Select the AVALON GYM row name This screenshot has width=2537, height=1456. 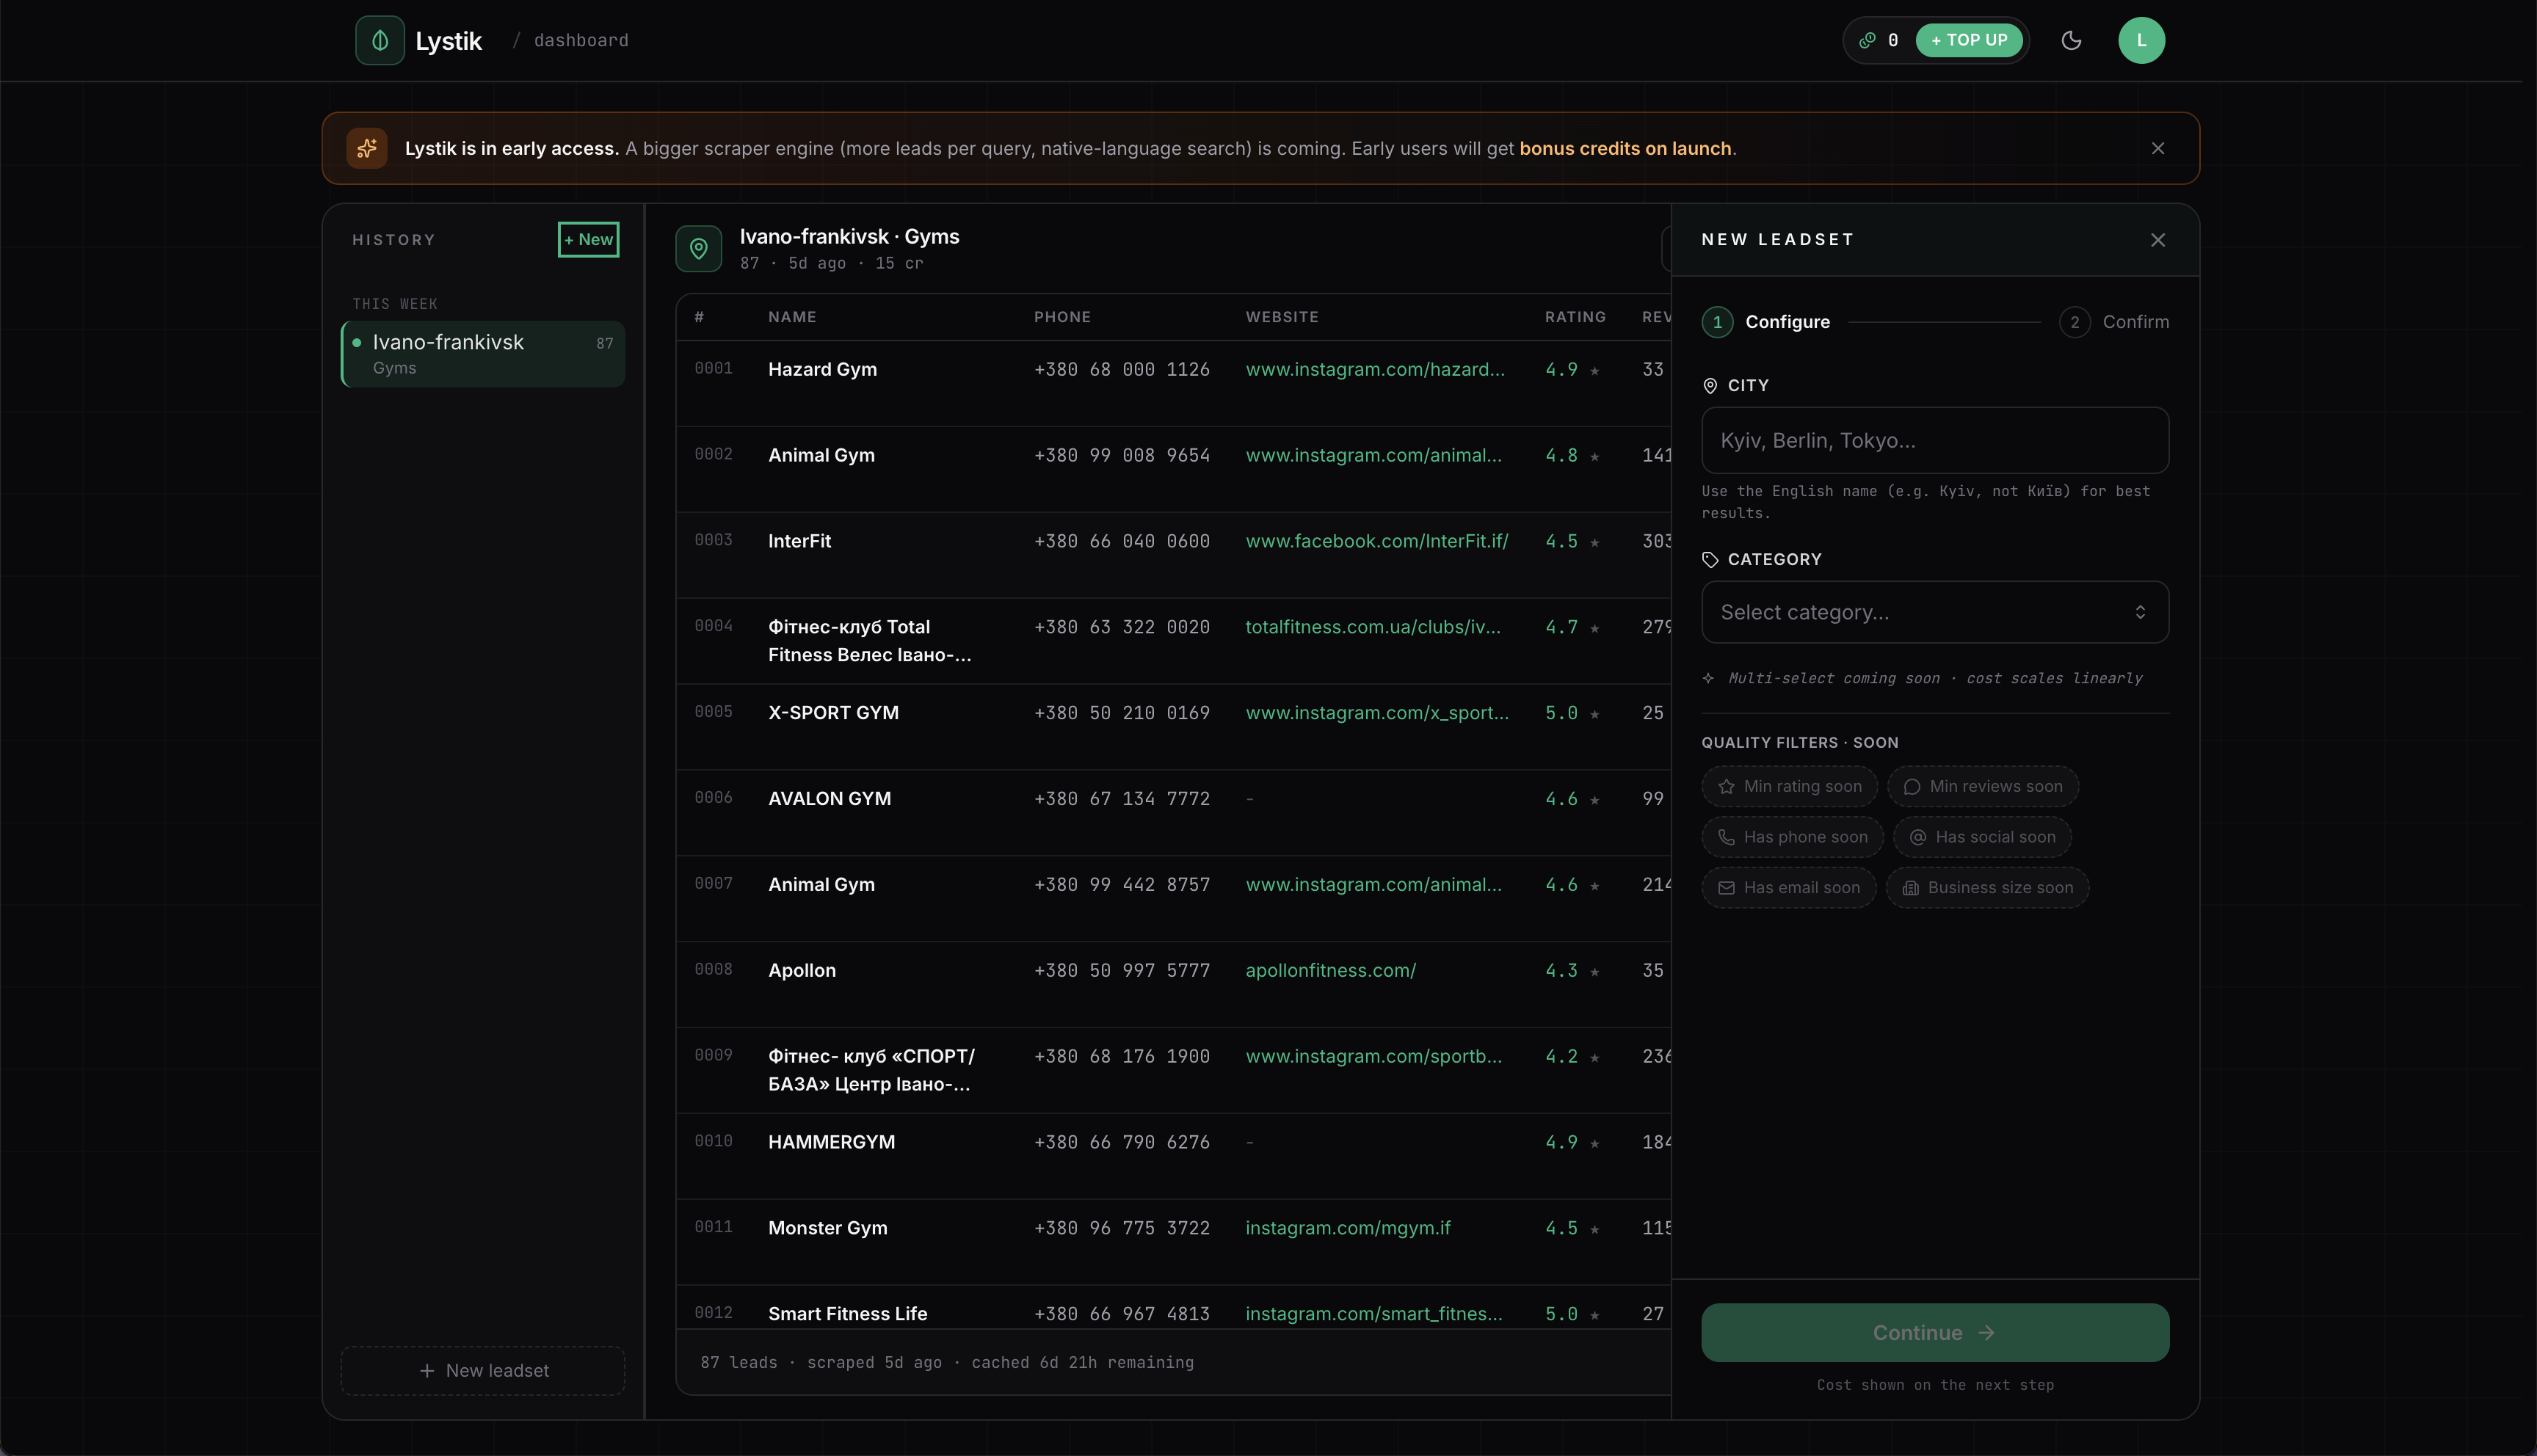pyautogui.click(x=829, y=799)
